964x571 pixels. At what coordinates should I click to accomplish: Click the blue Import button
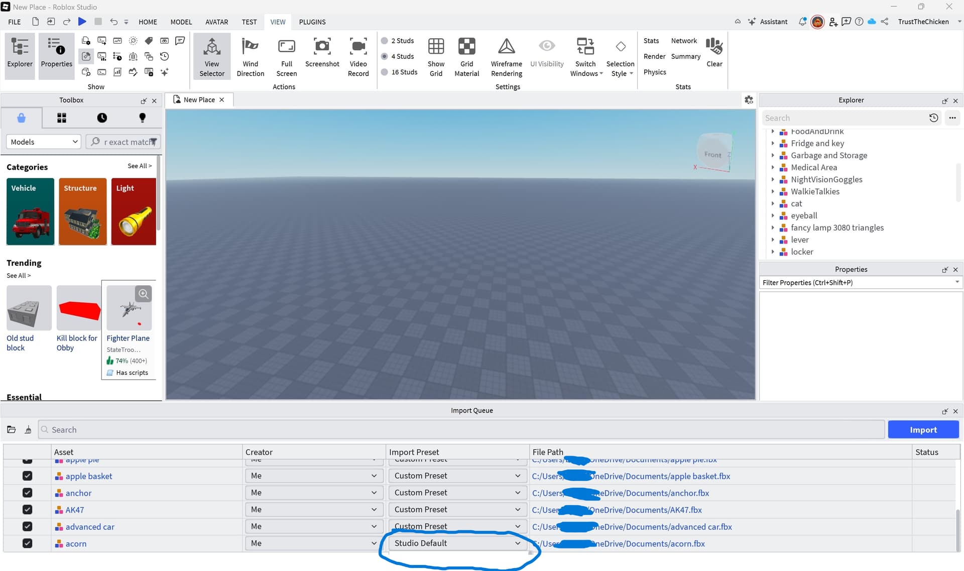click(x=923, y=430)
